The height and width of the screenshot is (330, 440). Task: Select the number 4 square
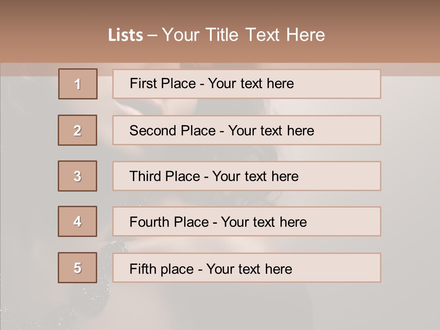77,222
